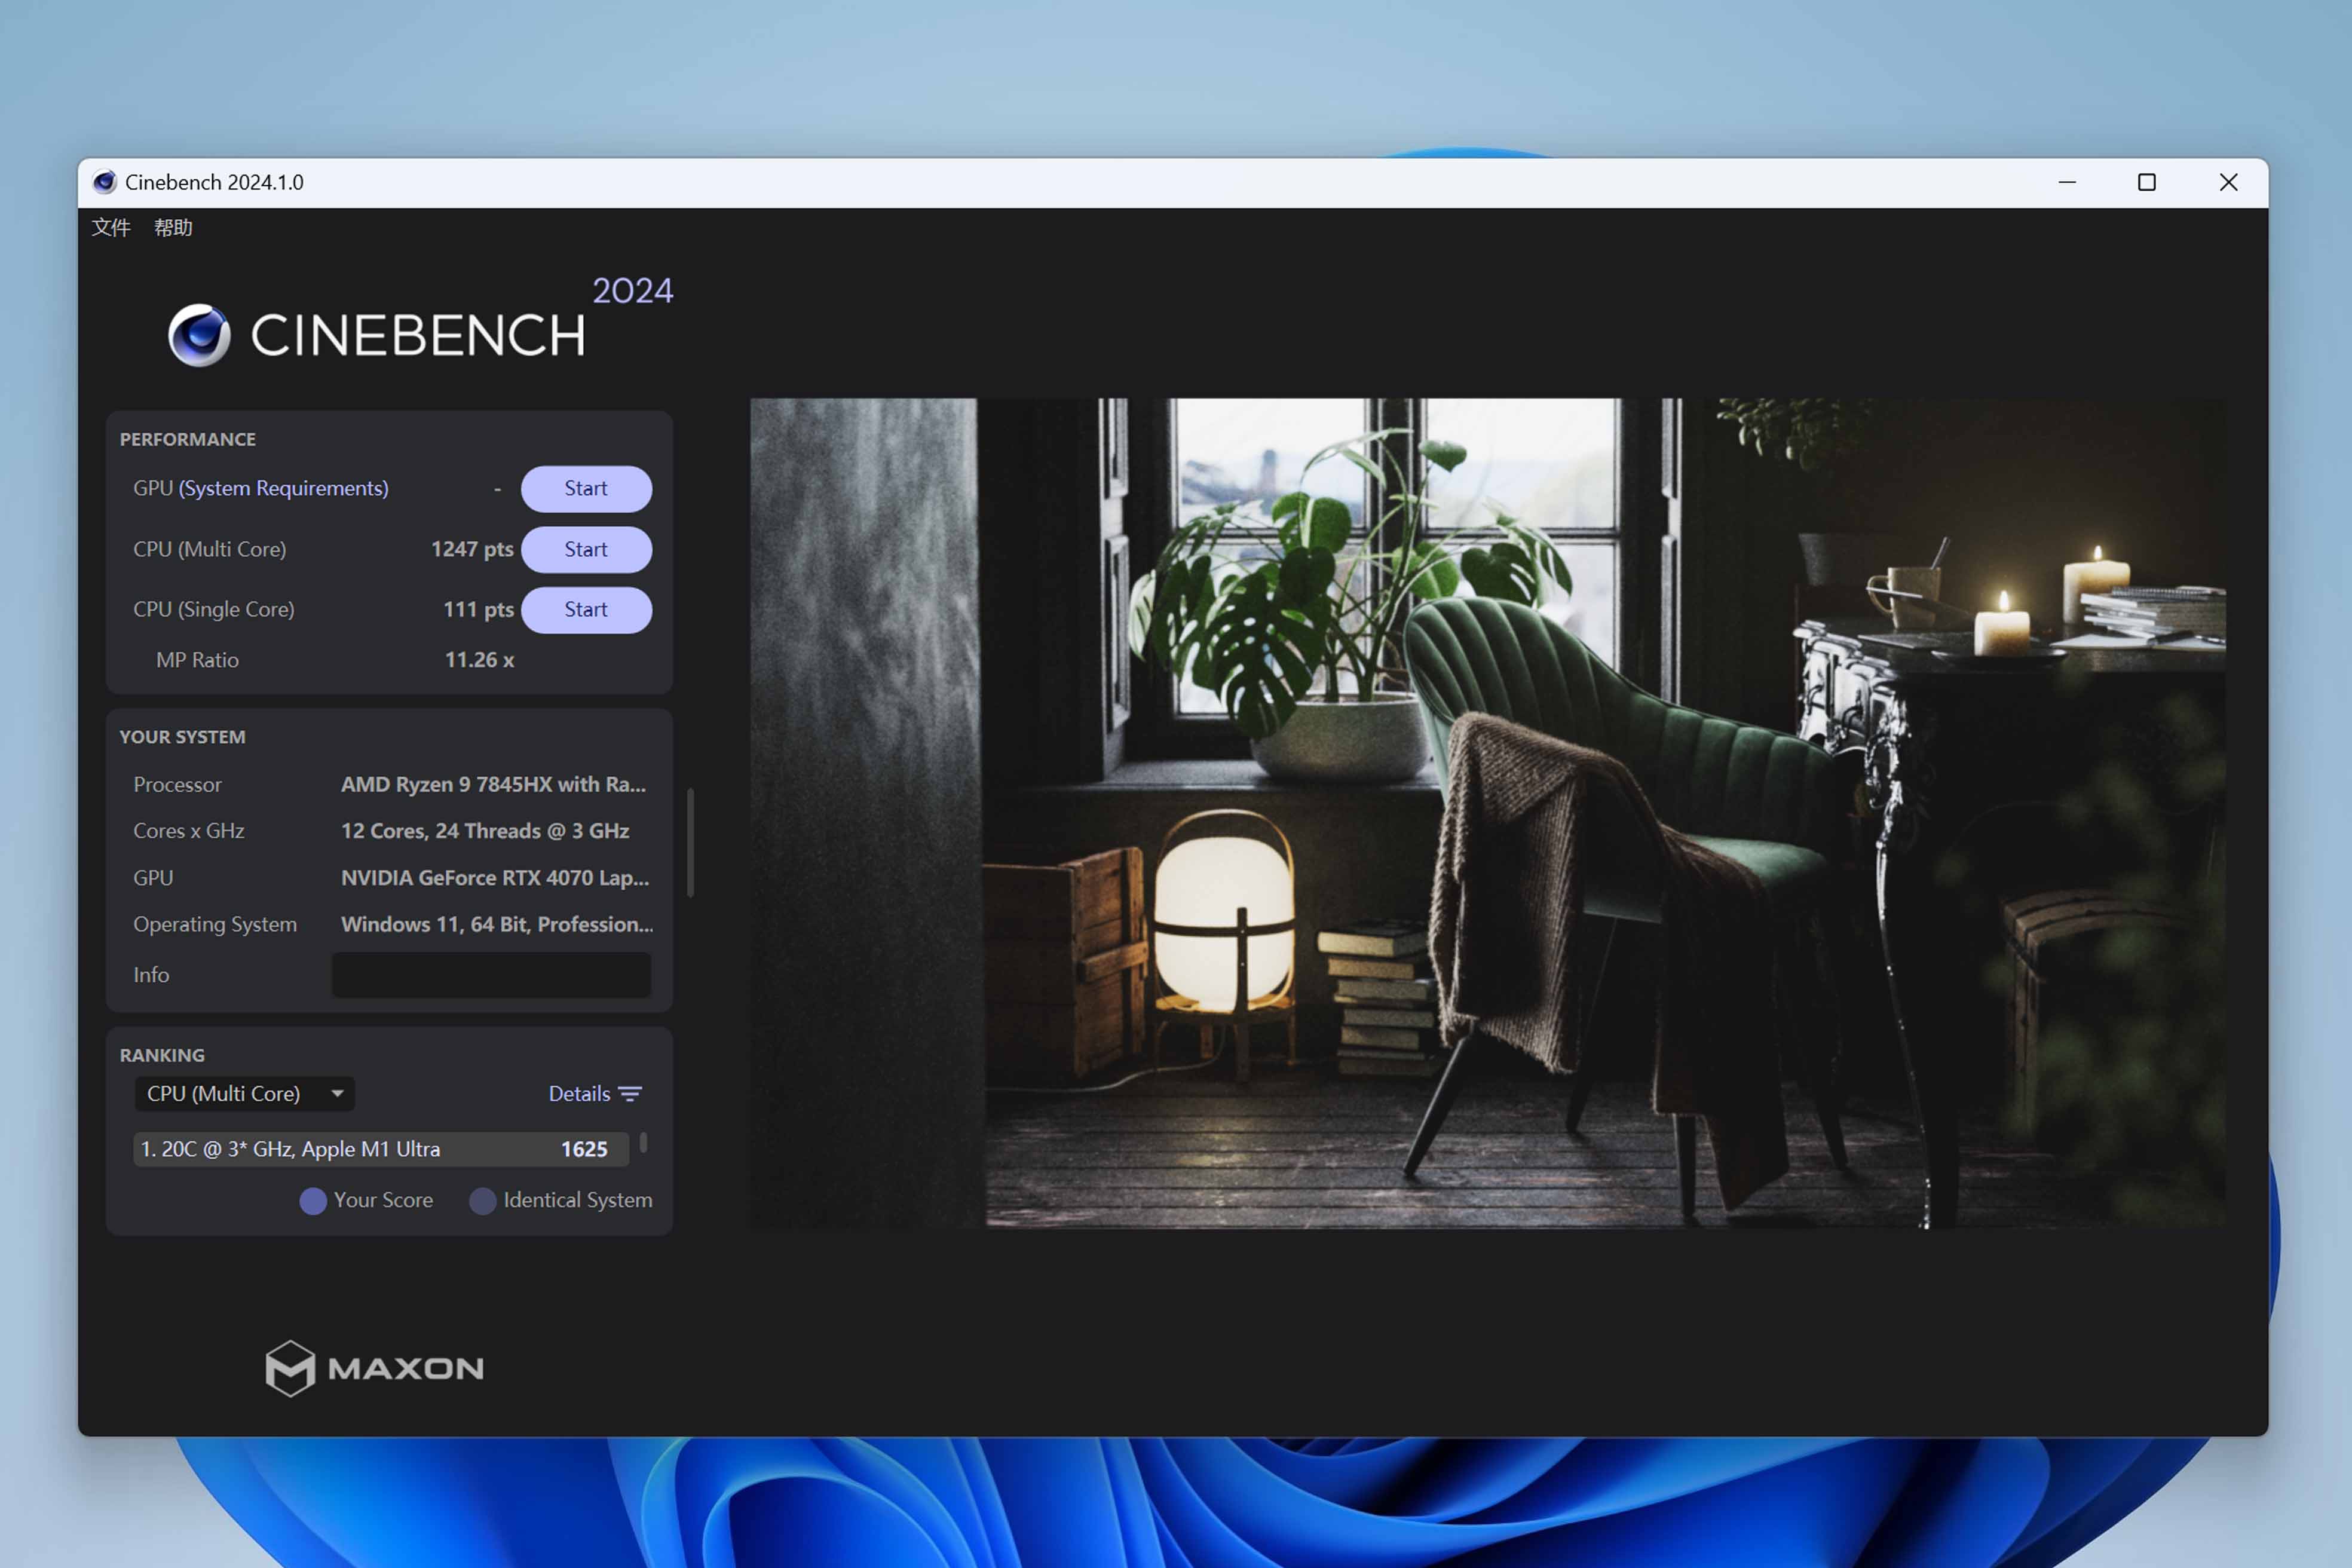
Task: Click the NVIDIA GeForce RTX 4070 GPU text
Action: click(x=495, y=878)
